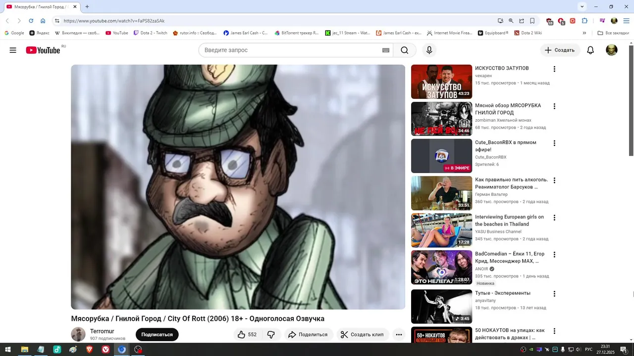Open options for BadComedian Ёлки 11 video
This screenshot has width=634, height=356.
click(x=554, y=255)
